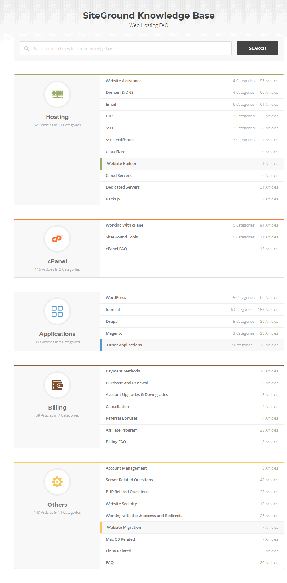
Task: Click the Billing wallet icon
Action: click(x=57, y=385)
